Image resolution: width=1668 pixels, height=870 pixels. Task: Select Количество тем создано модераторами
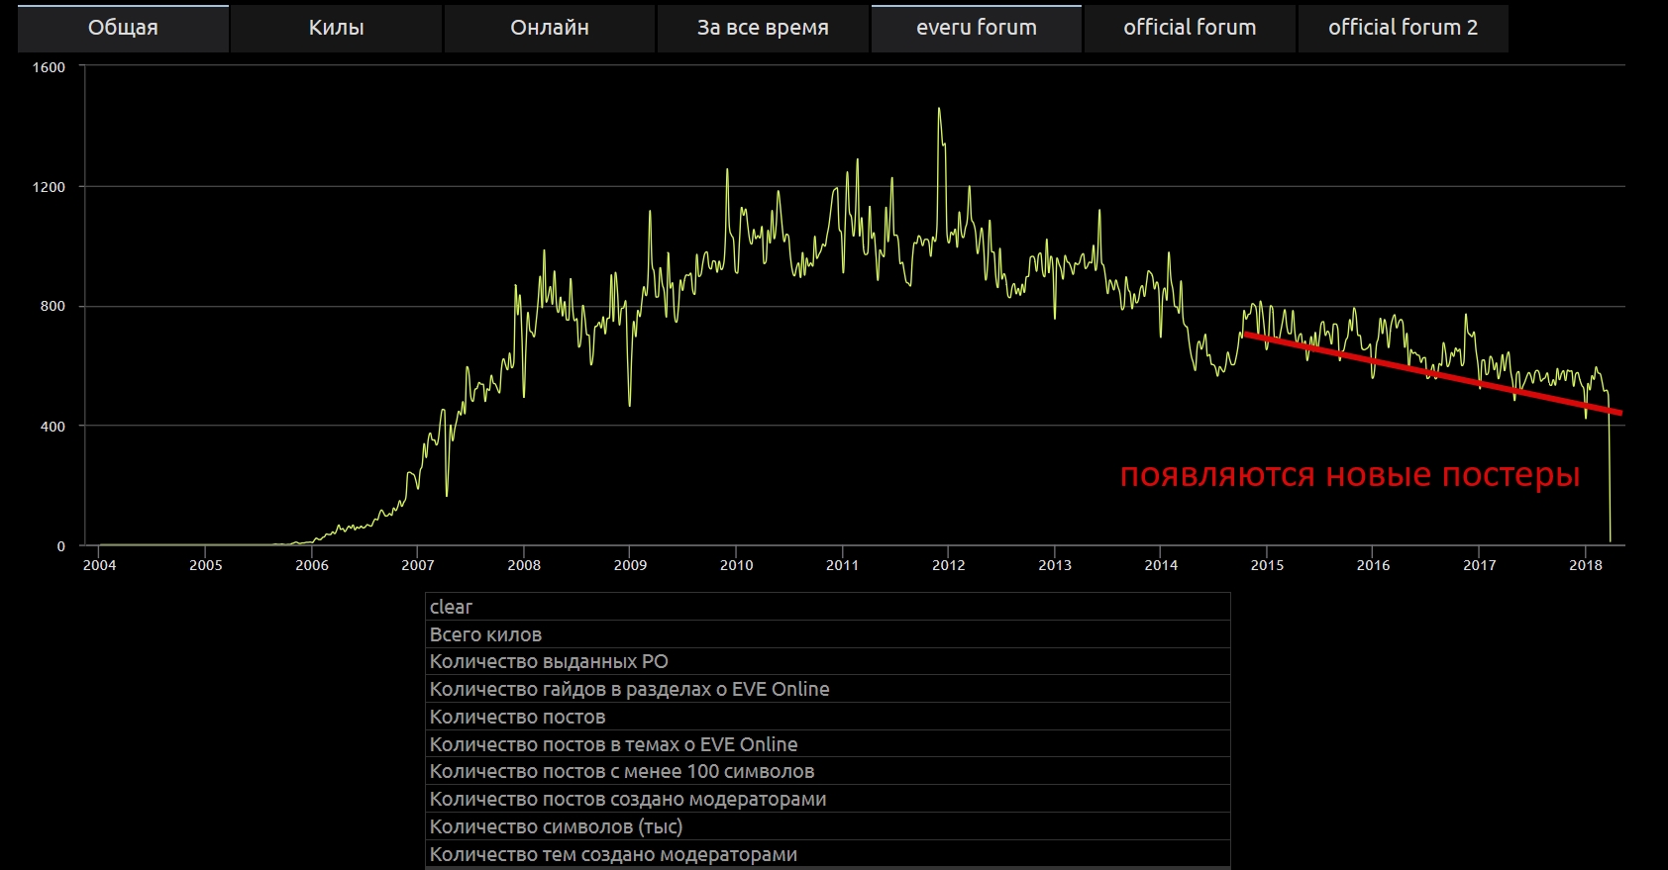(828, 854)
